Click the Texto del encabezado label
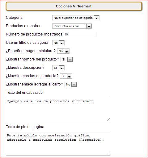This screenshot has width=148, height=158. point(24,93)
